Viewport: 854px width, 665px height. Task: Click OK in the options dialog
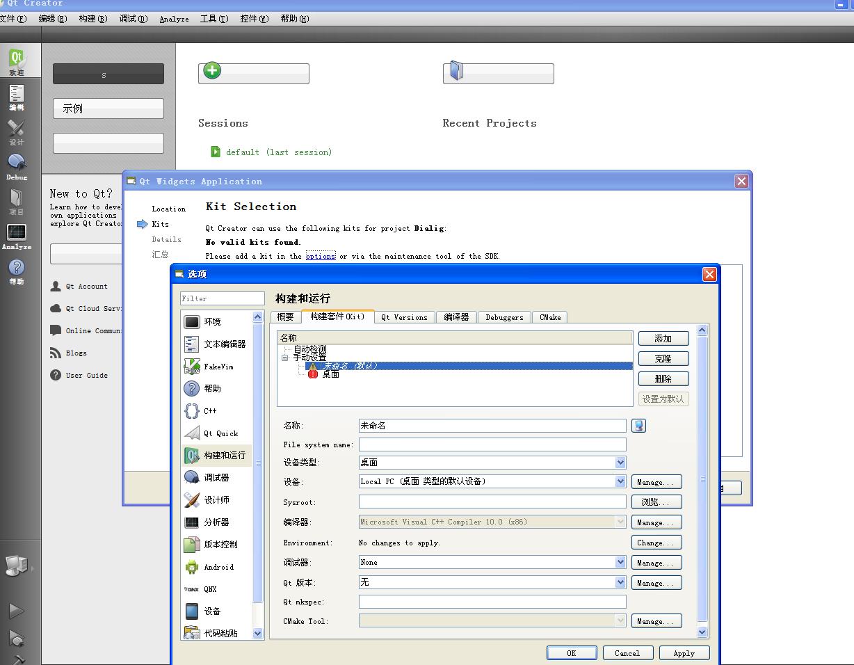(572, 653)
